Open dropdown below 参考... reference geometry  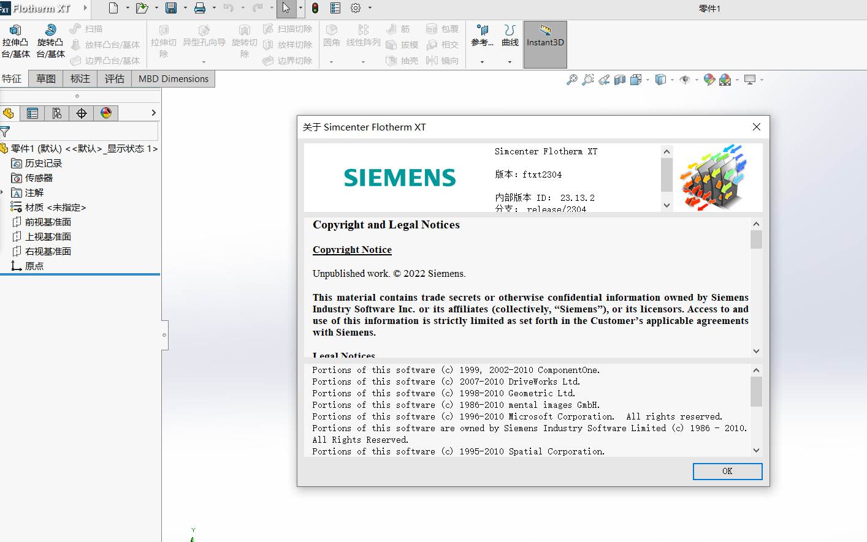[x=482, y=62]
